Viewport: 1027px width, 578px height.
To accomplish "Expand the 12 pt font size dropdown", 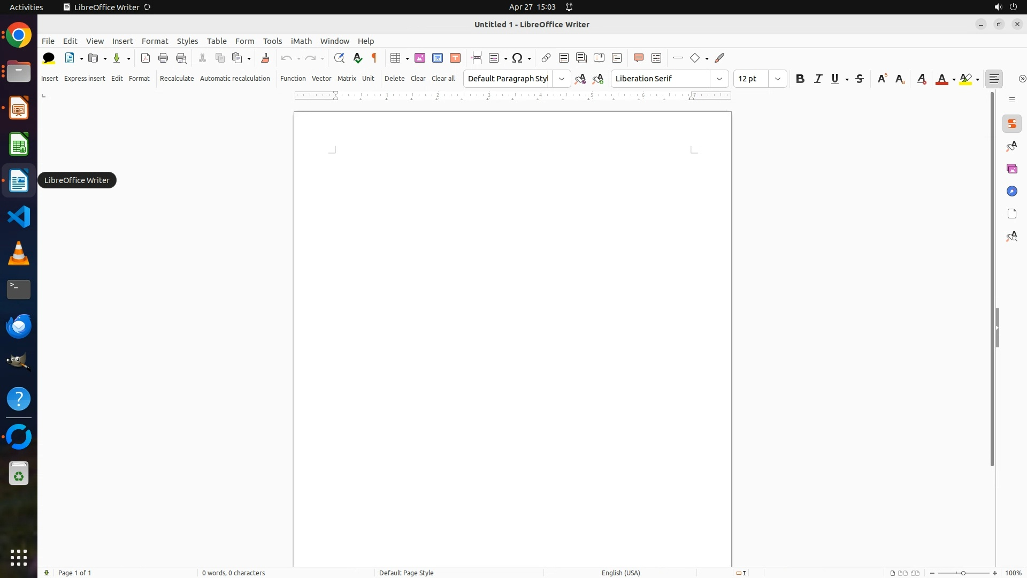I will coord(777,79).
